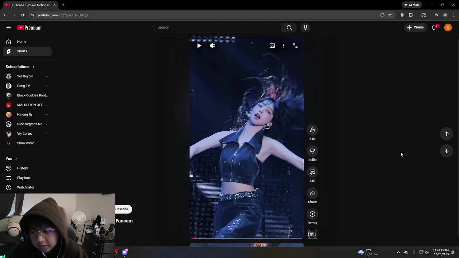Go to previous Short with up arrow
459x258 pixels.
[x=446, y=134]
